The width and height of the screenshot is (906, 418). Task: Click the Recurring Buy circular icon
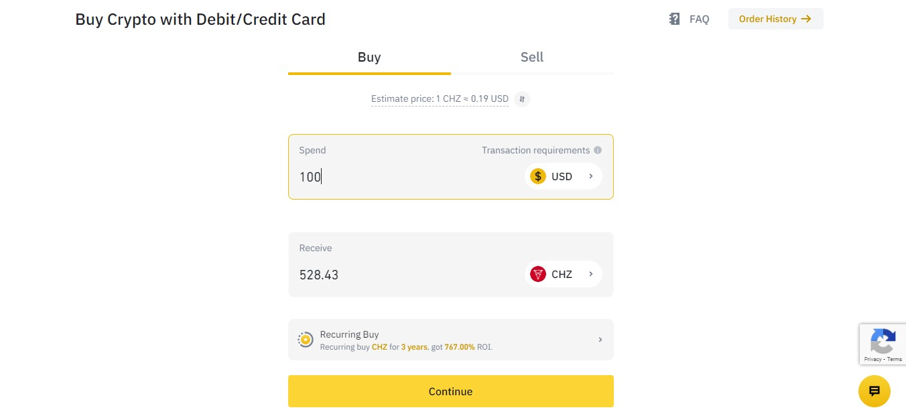[306, 340]
